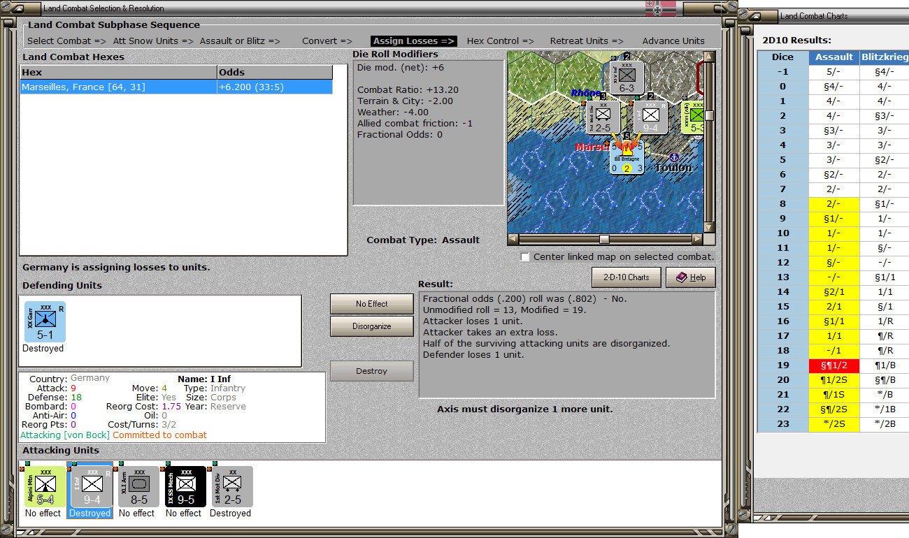Click the "Defender loses 1 unit." result line
The image size is (909, 538).
click(475, 355)
